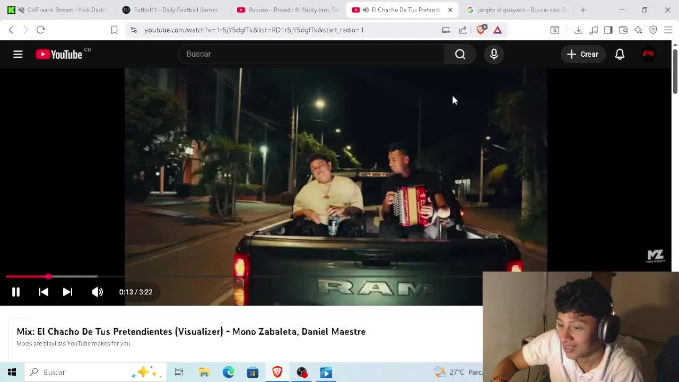Open File Explorer from taskbar

click(x=204, y=372)
